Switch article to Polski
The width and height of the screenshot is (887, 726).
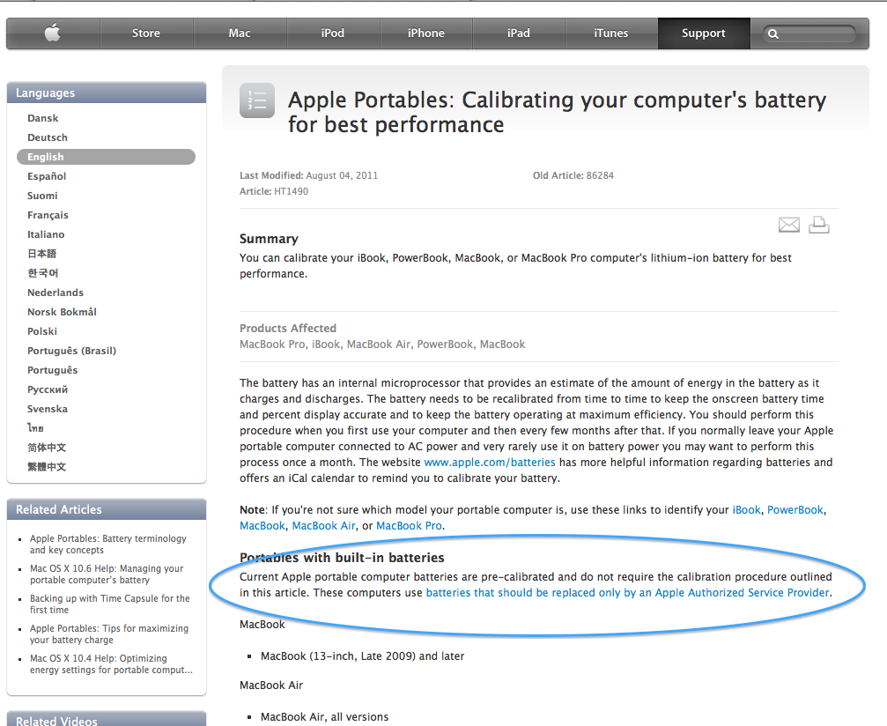tap(42, 331)
